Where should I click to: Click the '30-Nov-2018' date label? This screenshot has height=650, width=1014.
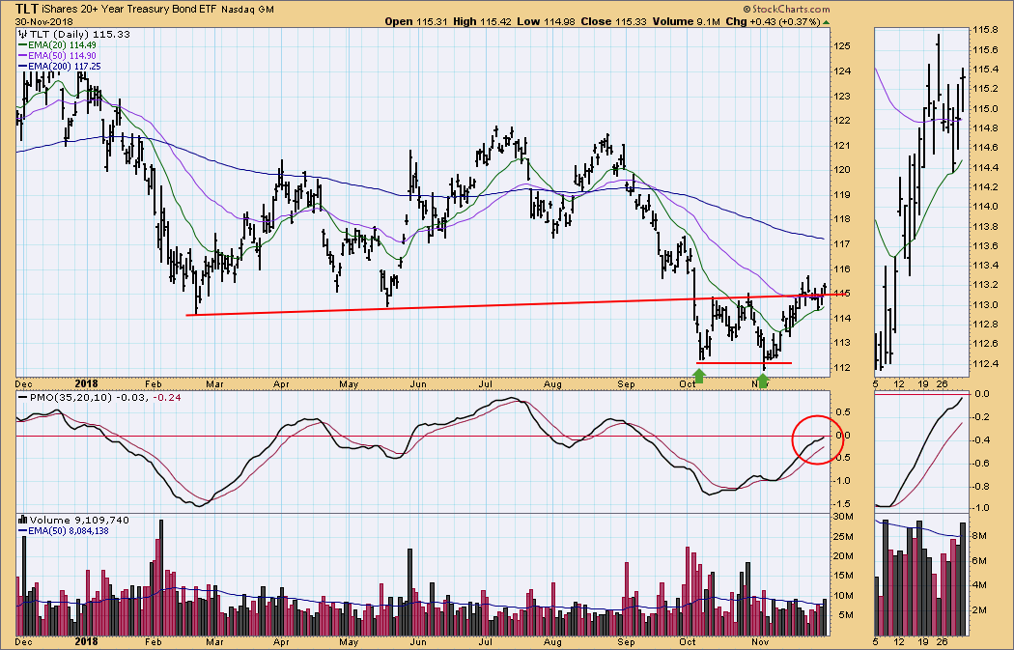[44, 21]
